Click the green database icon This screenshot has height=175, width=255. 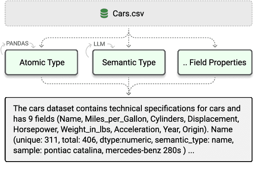(x=104, y=13)
